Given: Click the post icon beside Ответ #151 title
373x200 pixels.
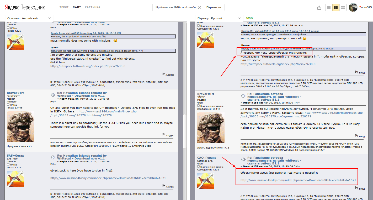Looking at the screenshot, I should click(x=243, y=95).
